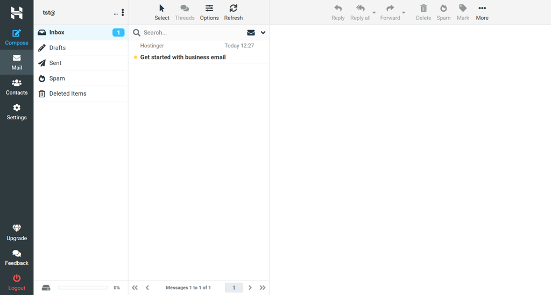Delete the message with trash icon

(423, 13)
